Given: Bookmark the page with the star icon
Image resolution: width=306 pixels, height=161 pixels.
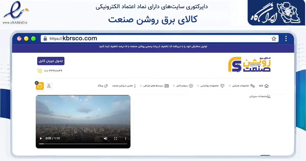Looking at the screenshot, I should tap(274, 39).
